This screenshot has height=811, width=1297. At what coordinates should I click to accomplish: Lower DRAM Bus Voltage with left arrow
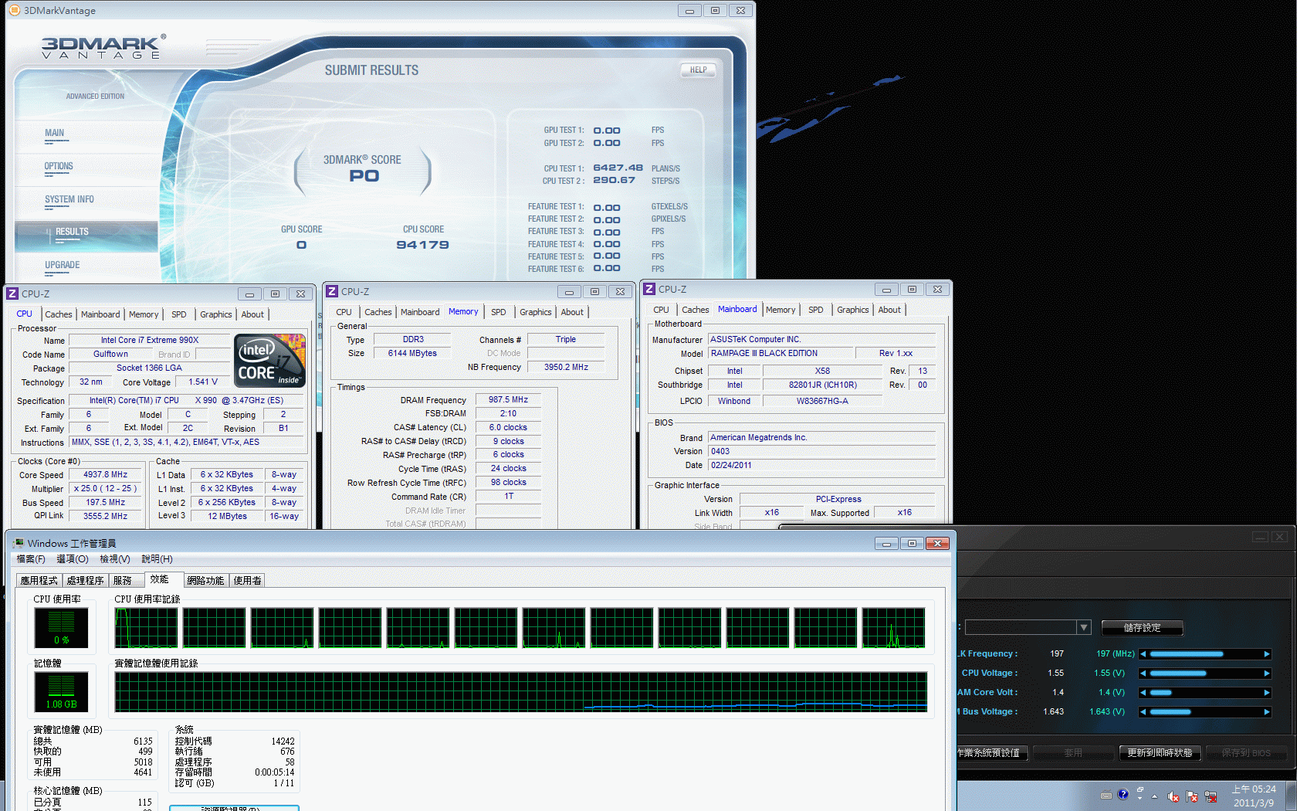pyautogui.click(x=1143, y=712)
